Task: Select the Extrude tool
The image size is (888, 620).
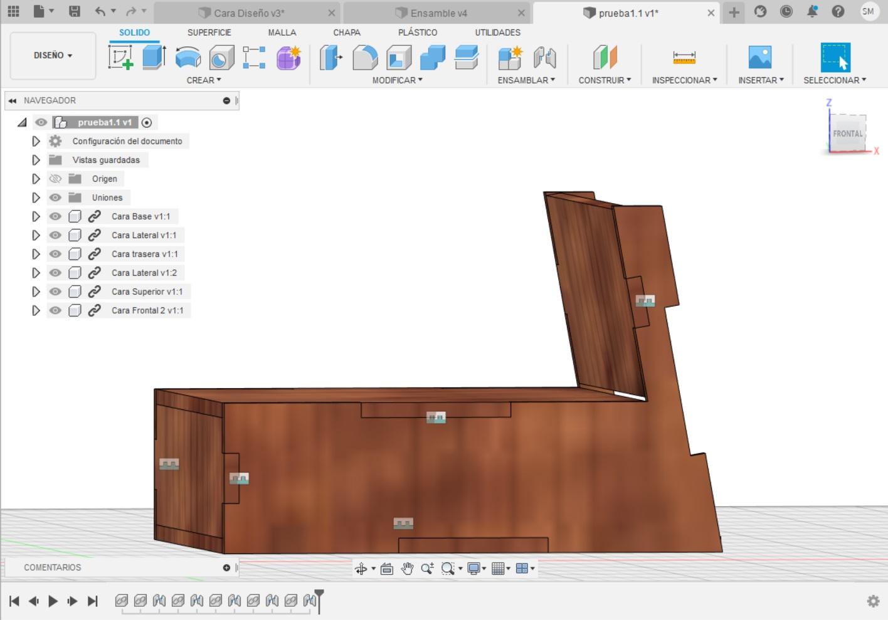Action: pyautogui.click(x=154, y=57)
